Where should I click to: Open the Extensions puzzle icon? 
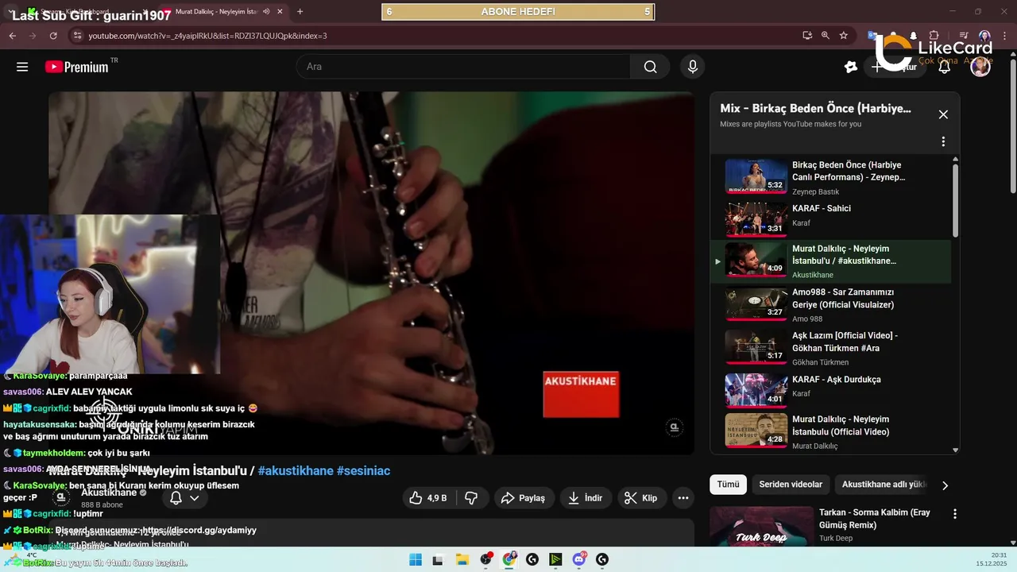934,36
